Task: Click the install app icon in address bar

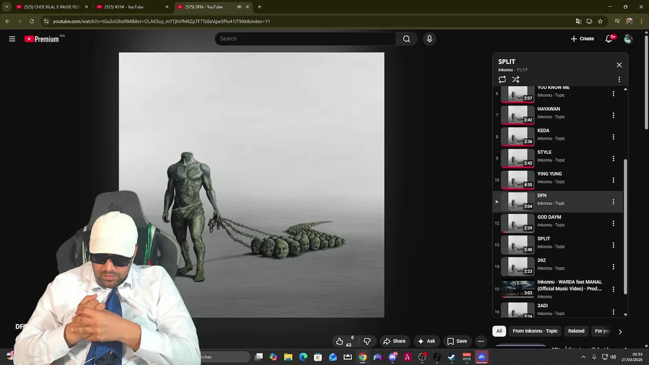Action: click(x=589, y=21)
